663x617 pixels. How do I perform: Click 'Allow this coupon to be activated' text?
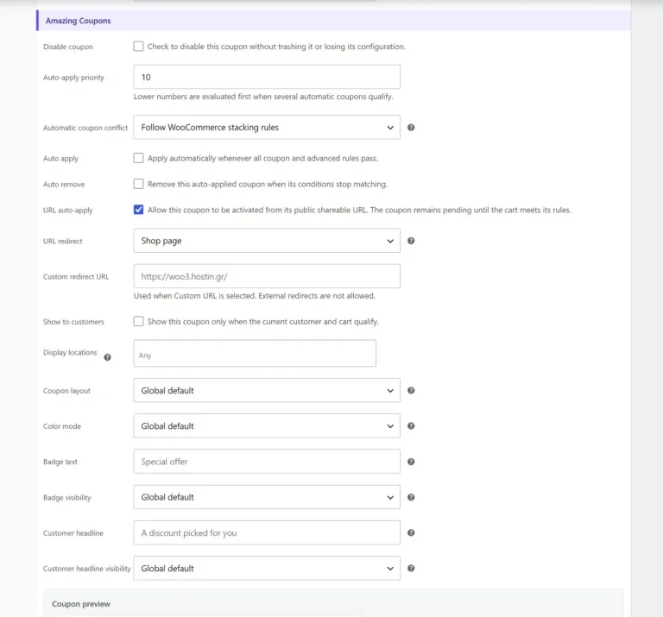click(x=359, y=210)
